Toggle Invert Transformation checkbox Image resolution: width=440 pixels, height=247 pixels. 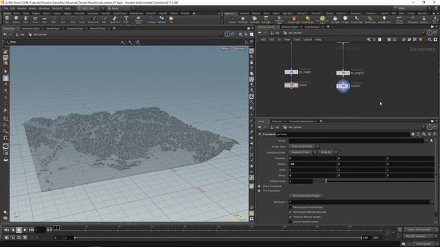click(x=290, y=222)
